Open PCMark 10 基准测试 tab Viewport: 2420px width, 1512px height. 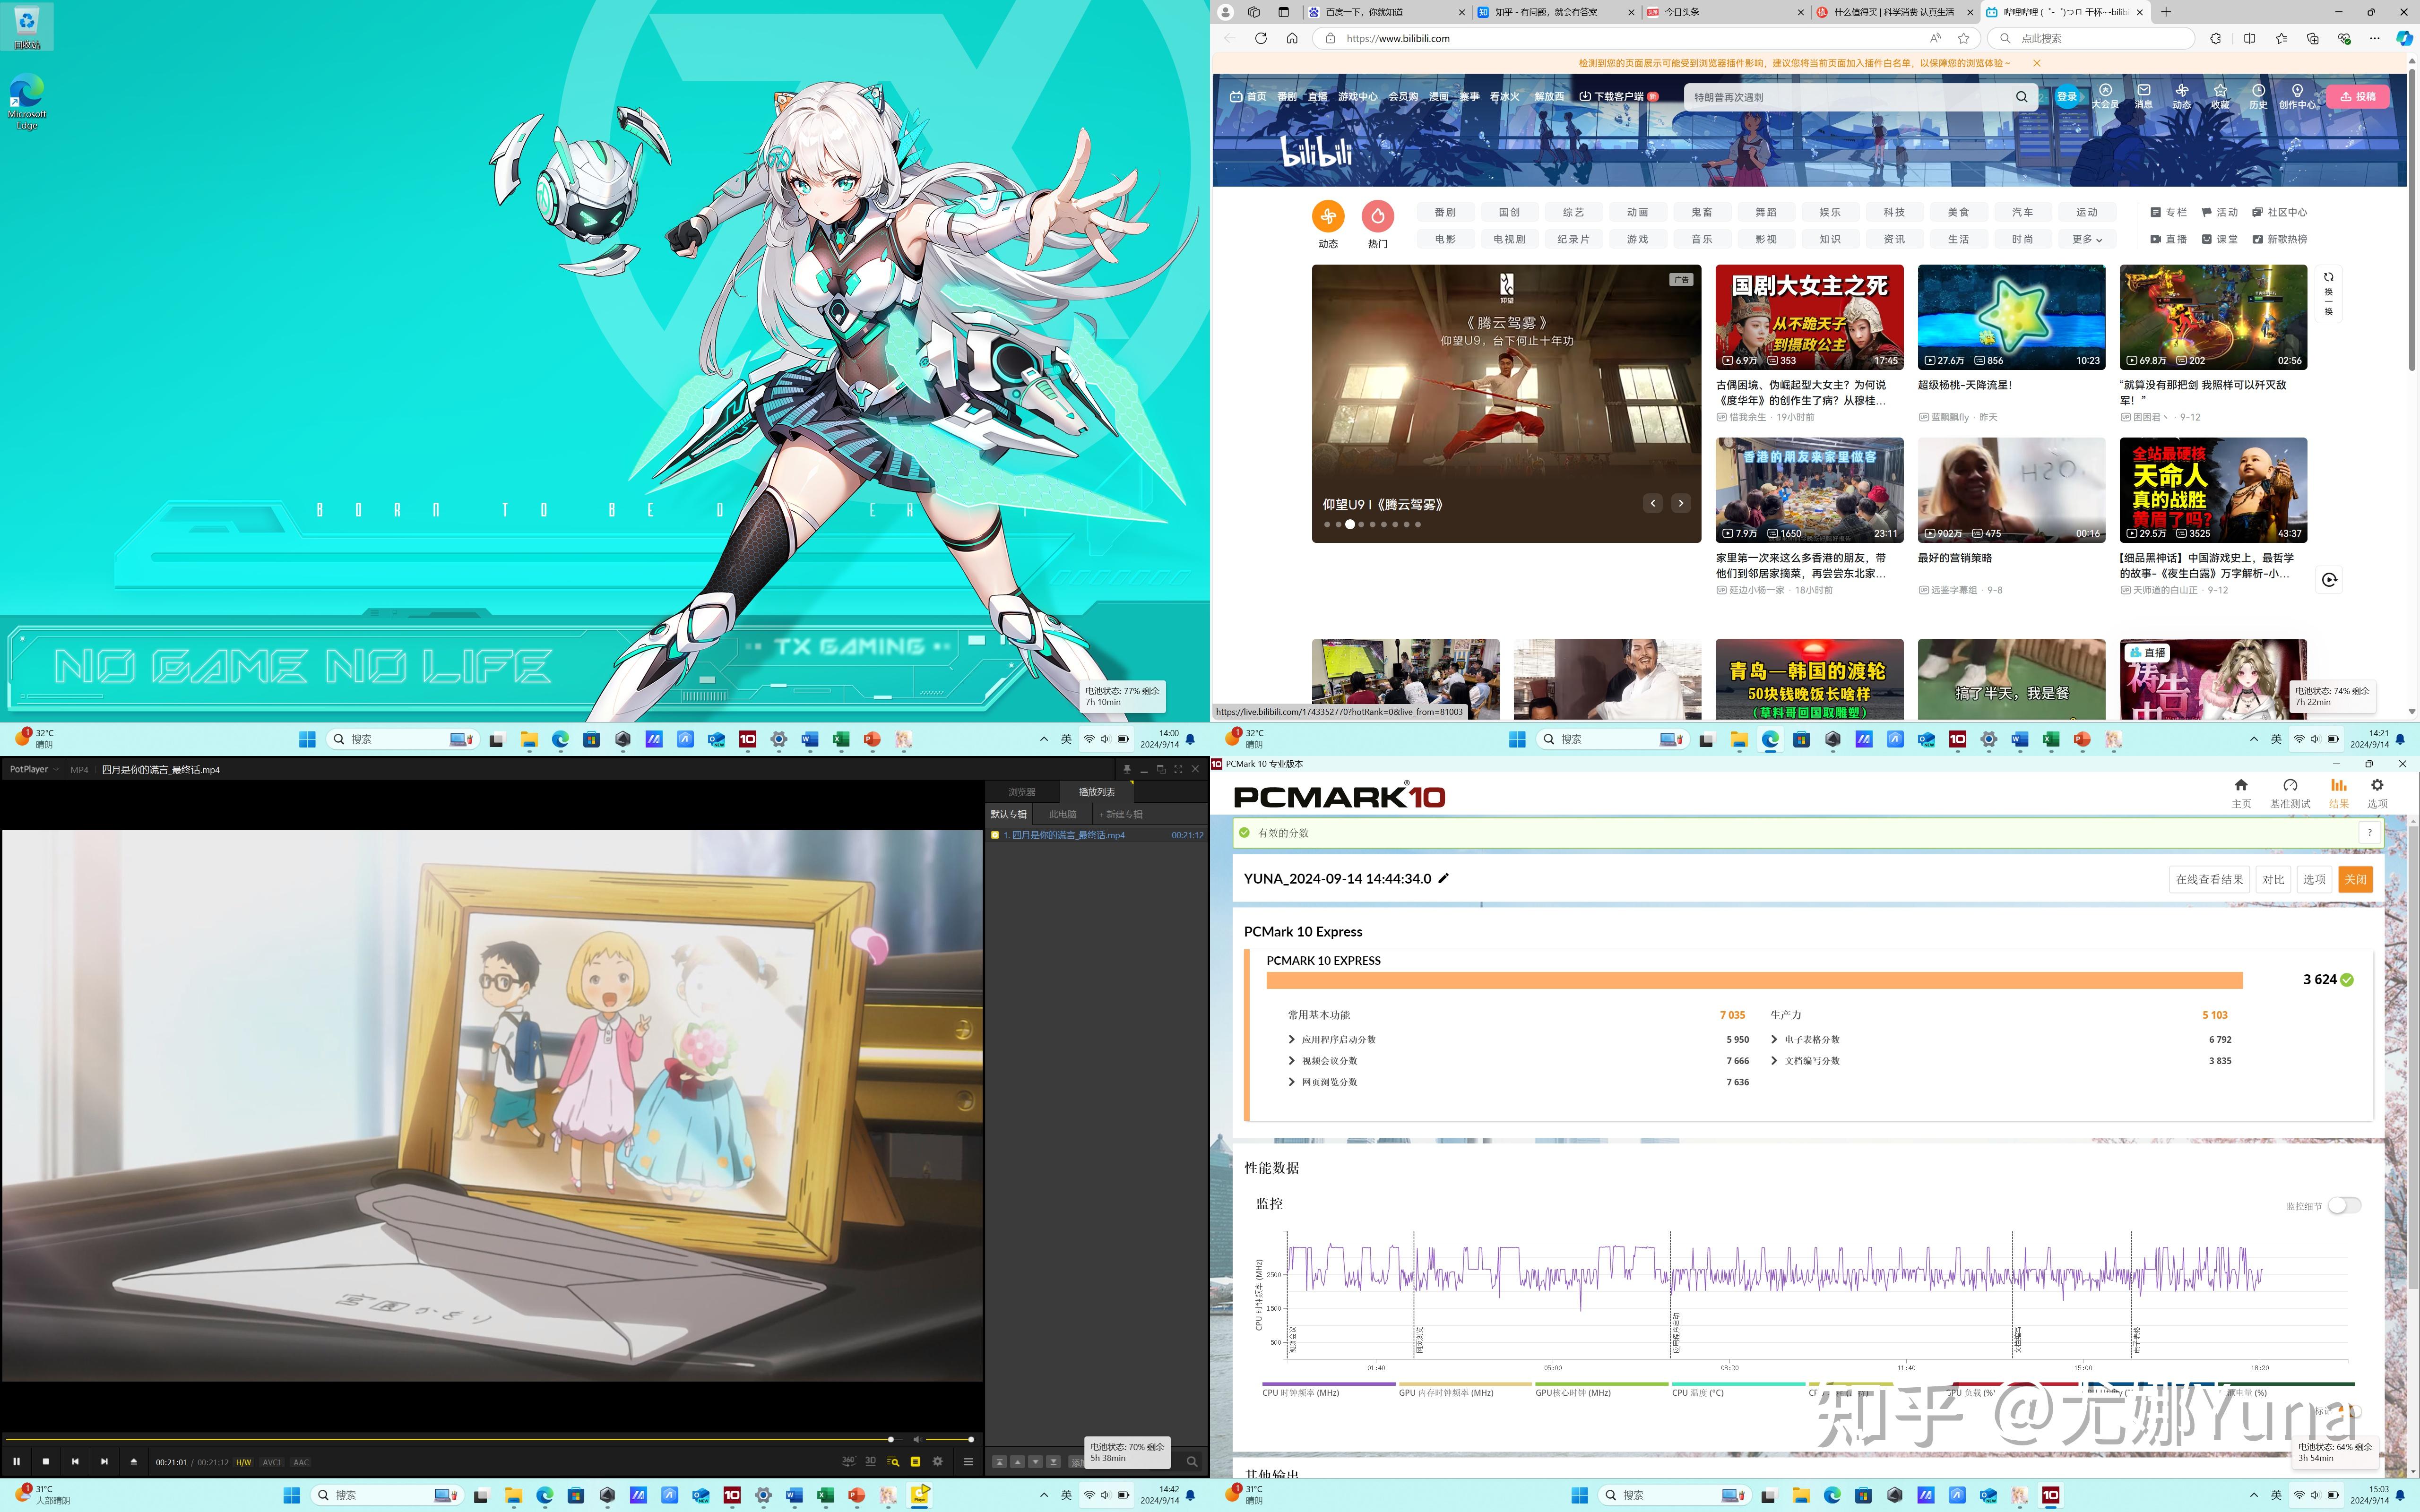(2290, 793)
